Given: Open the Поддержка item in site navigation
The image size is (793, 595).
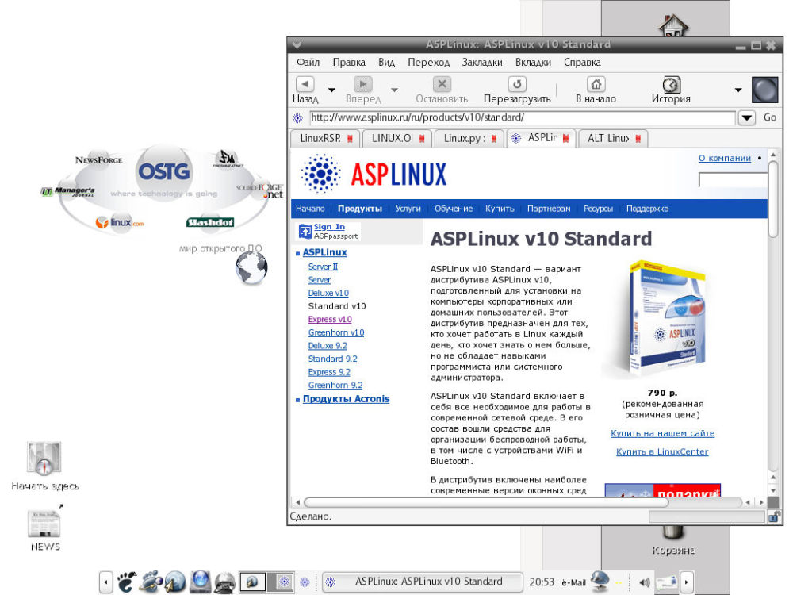Looking at the screenshot, I should pos(647,209).
